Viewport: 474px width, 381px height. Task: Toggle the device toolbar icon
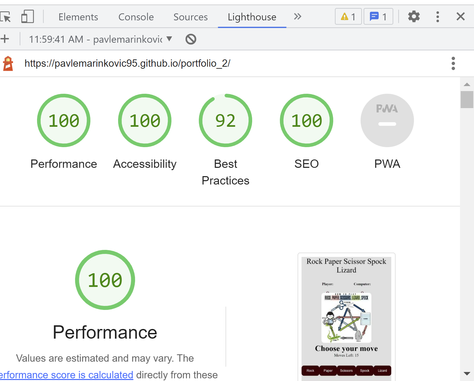pyautogui.click(x=27, y=16)
